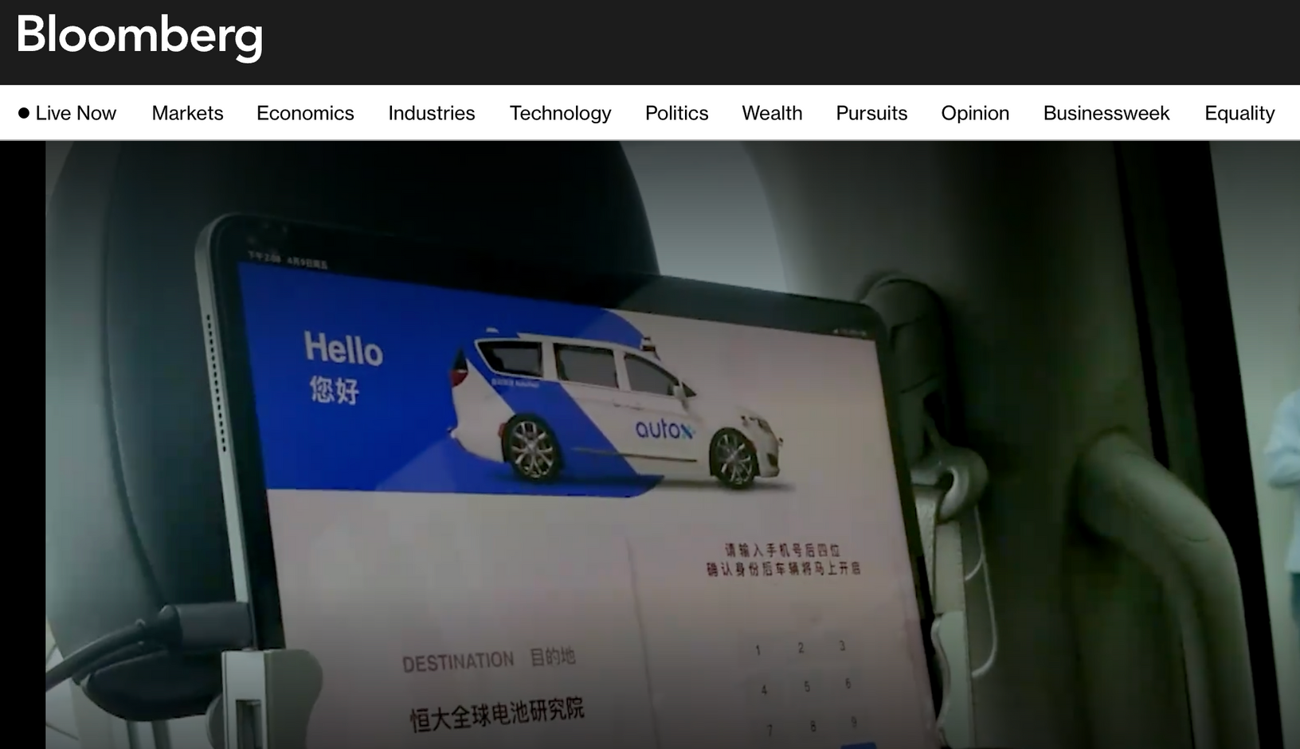Click the Bloomberg logo
1300x749 pixels.
click(x=139, y=37)
